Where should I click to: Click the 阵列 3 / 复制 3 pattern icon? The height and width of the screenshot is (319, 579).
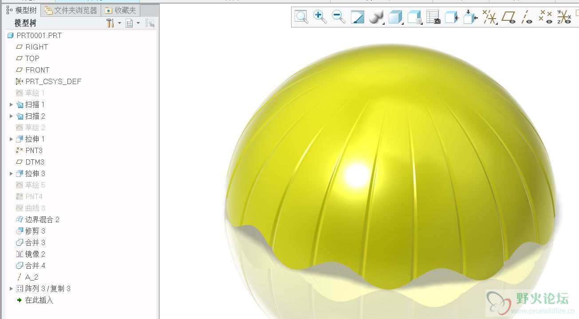[20, 288]
